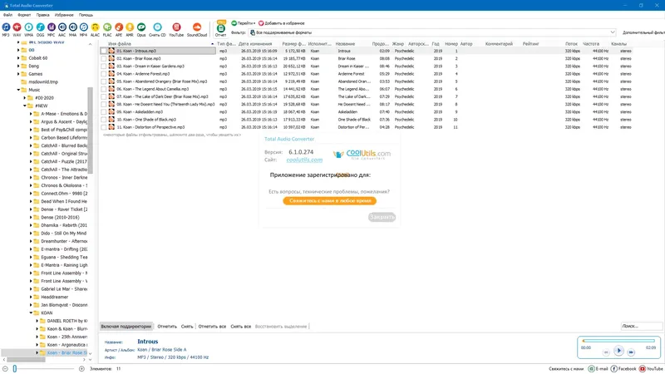Check the box for 09. Koan - Askeladden.mp3
The image size is (665, 374).
coord(104,112)
